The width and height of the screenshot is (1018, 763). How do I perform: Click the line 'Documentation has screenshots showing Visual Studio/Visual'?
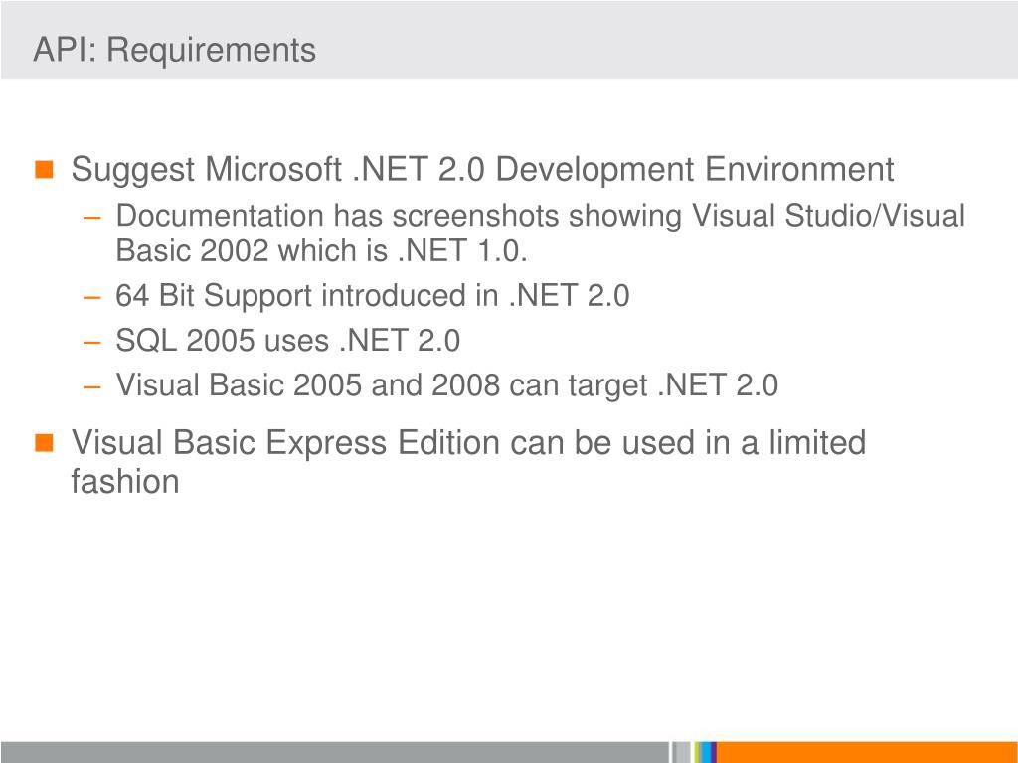pos(540,217)
